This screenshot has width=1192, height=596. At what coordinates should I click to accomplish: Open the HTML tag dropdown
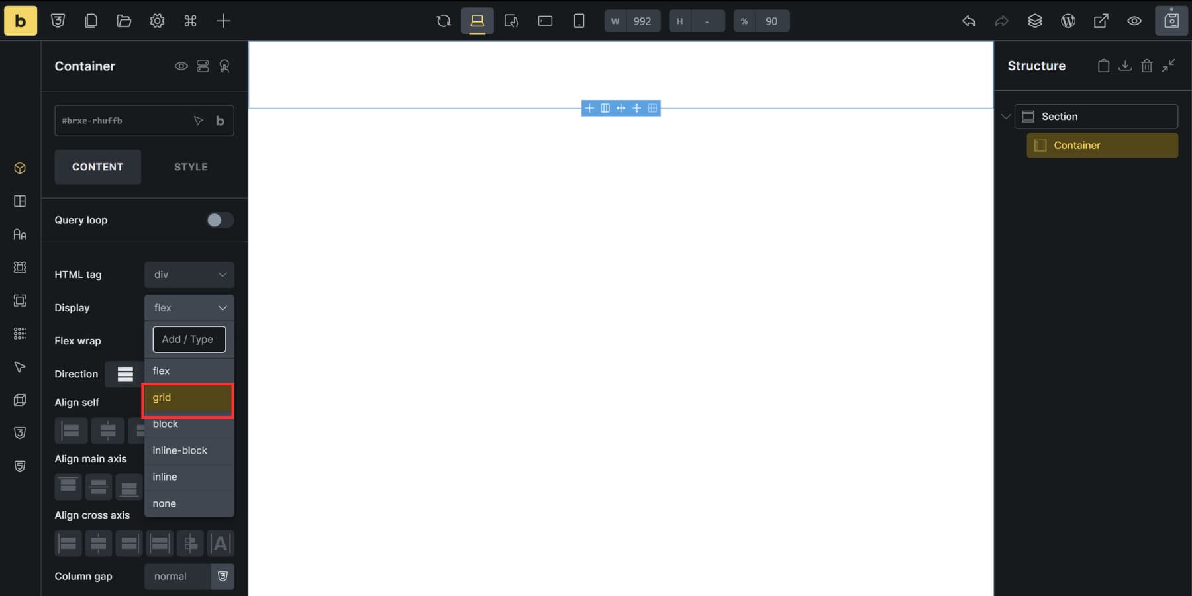[x=189, y=274]
